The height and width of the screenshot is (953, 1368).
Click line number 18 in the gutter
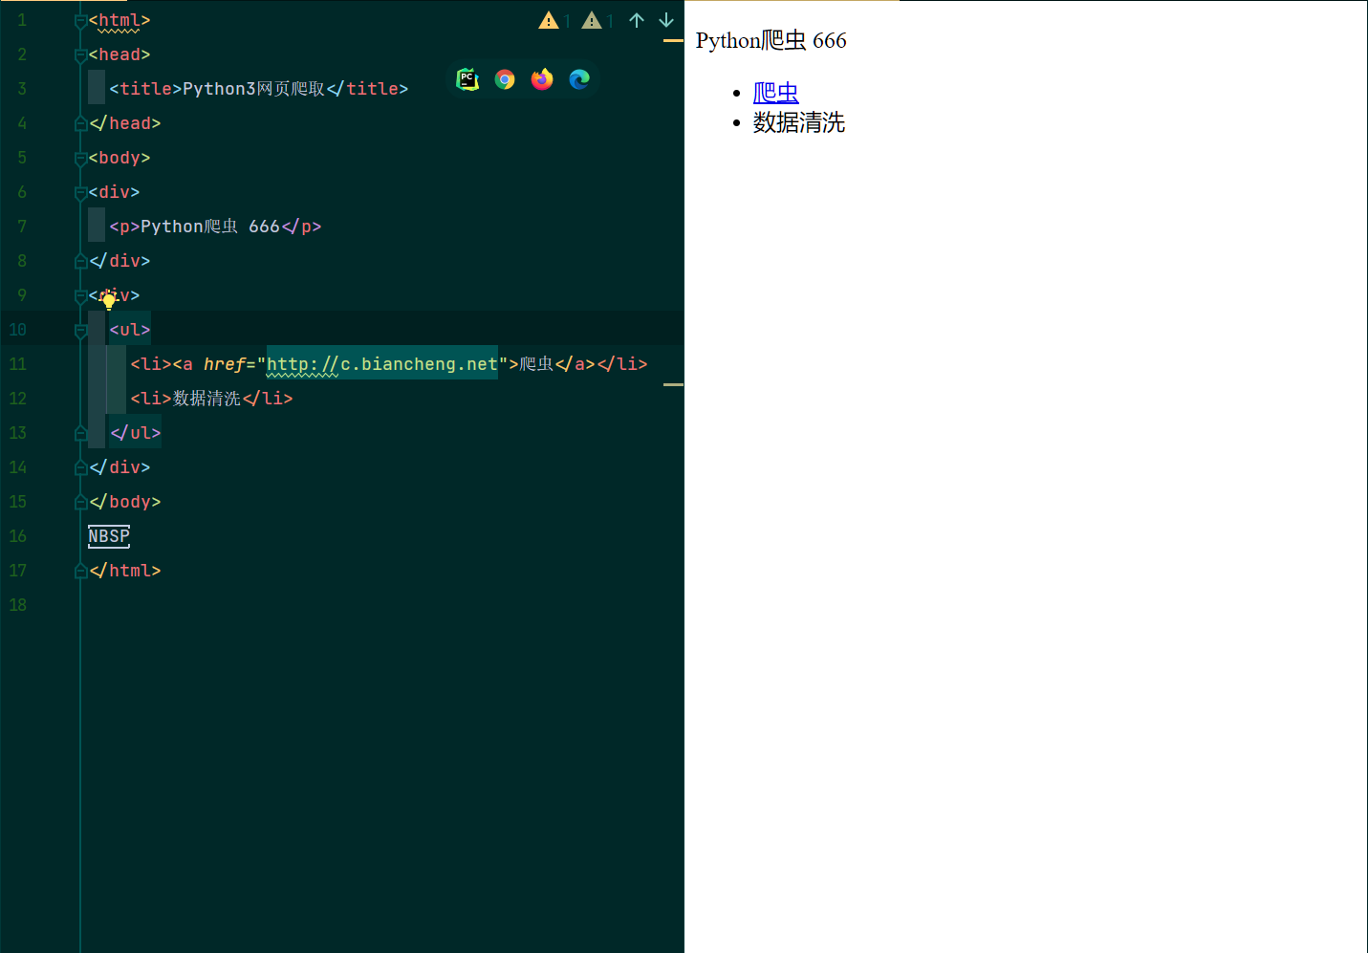pos(18,605)
